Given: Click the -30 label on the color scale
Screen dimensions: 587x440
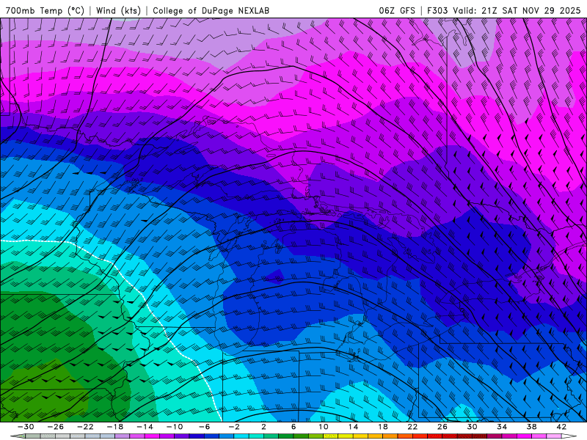Looking at the screenshot, I should click(26, 427).
